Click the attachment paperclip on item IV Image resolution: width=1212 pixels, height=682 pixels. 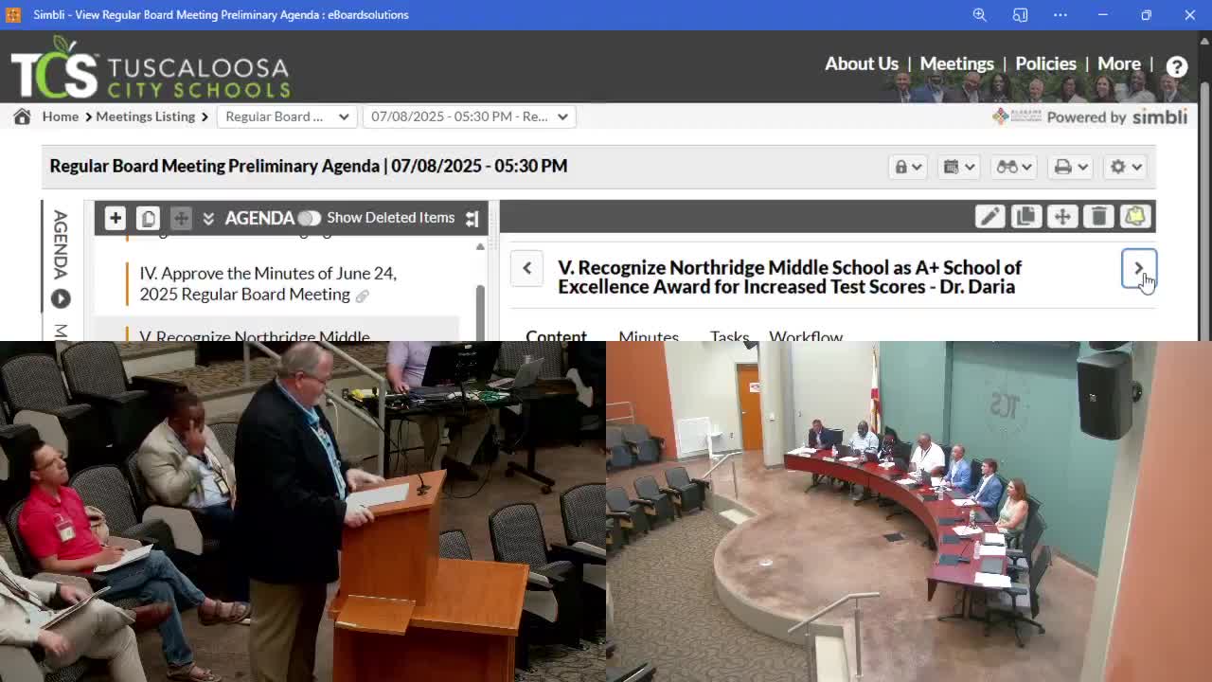point(362,296)
